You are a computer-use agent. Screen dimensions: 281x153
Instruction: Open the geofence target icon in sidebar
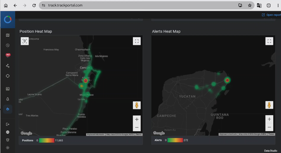(7, 76)
